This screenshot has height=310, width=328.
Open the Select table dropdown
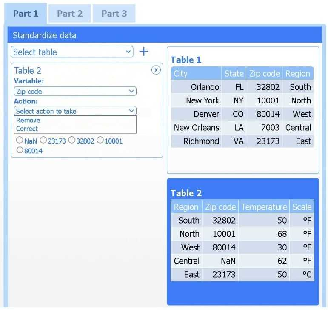72,52
